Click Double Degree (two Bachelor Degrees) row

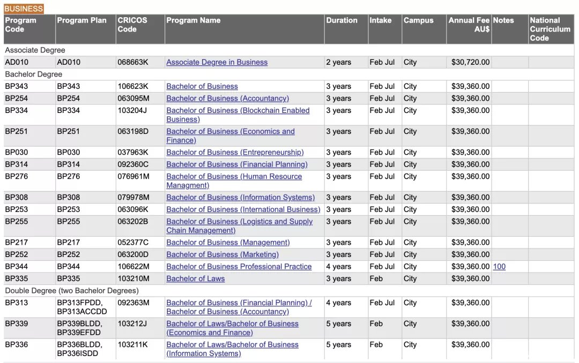[289, 291]
